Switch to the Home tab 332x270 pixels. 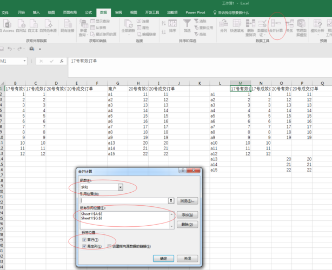coord(21,12)
